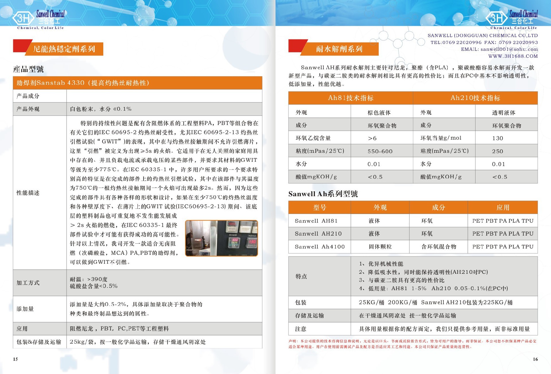Click the 型号 column header in the model table
Image resolution: width=551 pixels, height=374 pixels.
coord(319,207)
